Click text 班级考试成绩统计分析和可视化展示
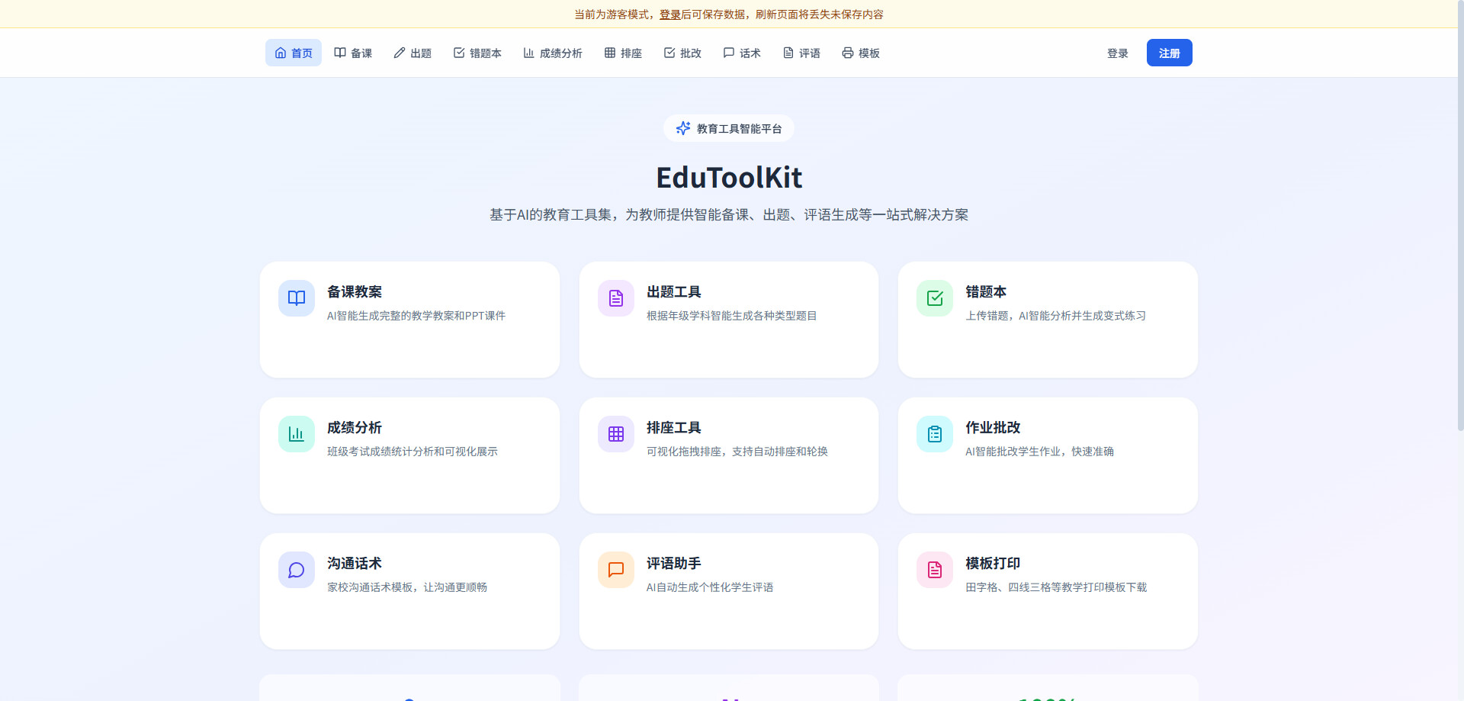 (413, 452)
